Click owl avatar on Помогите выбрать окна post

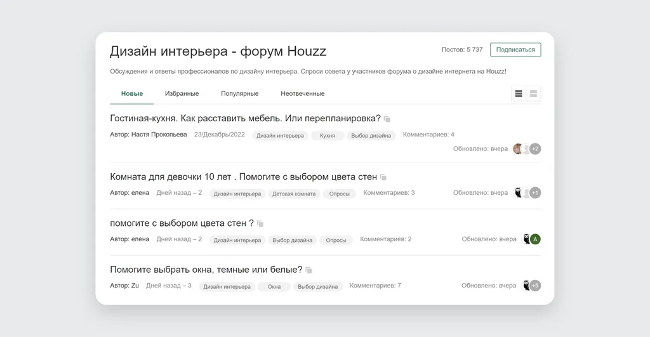[526, 286]
